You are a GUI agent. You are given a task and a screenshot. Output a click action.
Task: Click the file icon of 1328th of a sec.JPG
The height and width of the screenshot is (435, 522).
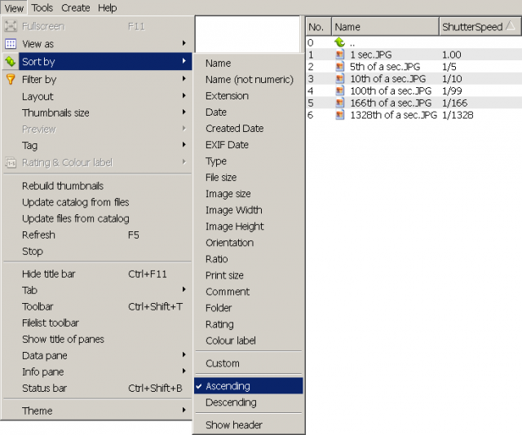[x=339, y=115]
